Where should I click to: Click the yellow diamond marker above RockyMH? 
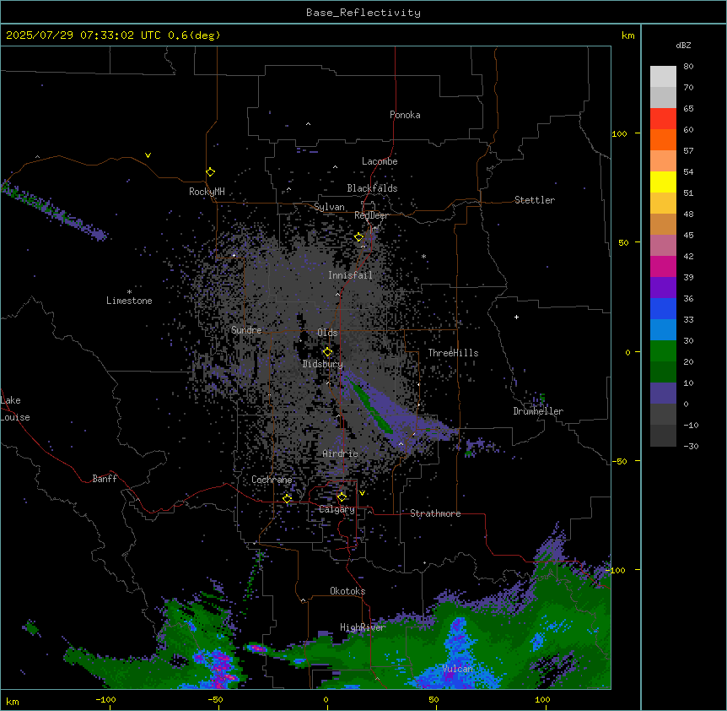(x=211, y=172)
